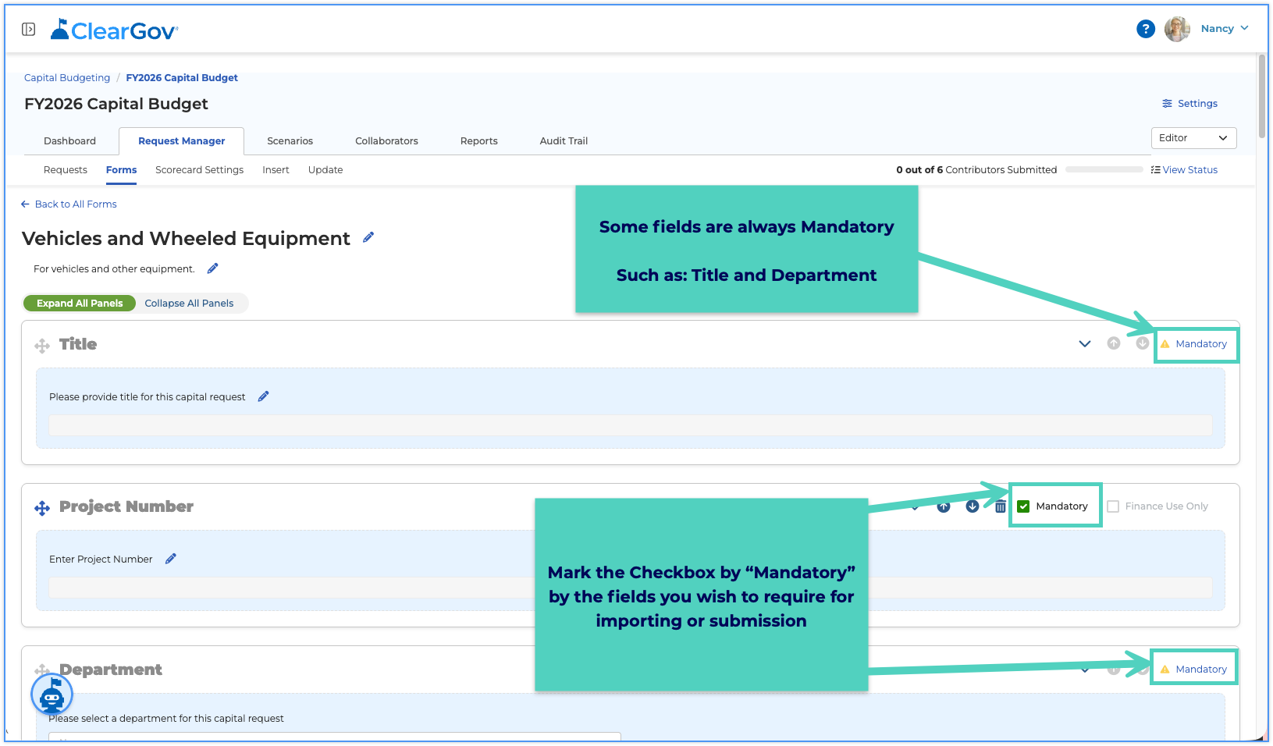Click the Department panel Mandatory warning icon

coord(1165,670)
